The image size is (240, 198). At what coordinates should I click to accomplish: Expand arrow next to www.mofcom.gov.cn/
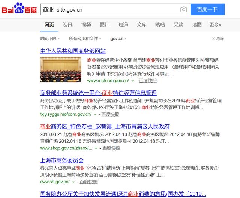click(x=133, y=81)
